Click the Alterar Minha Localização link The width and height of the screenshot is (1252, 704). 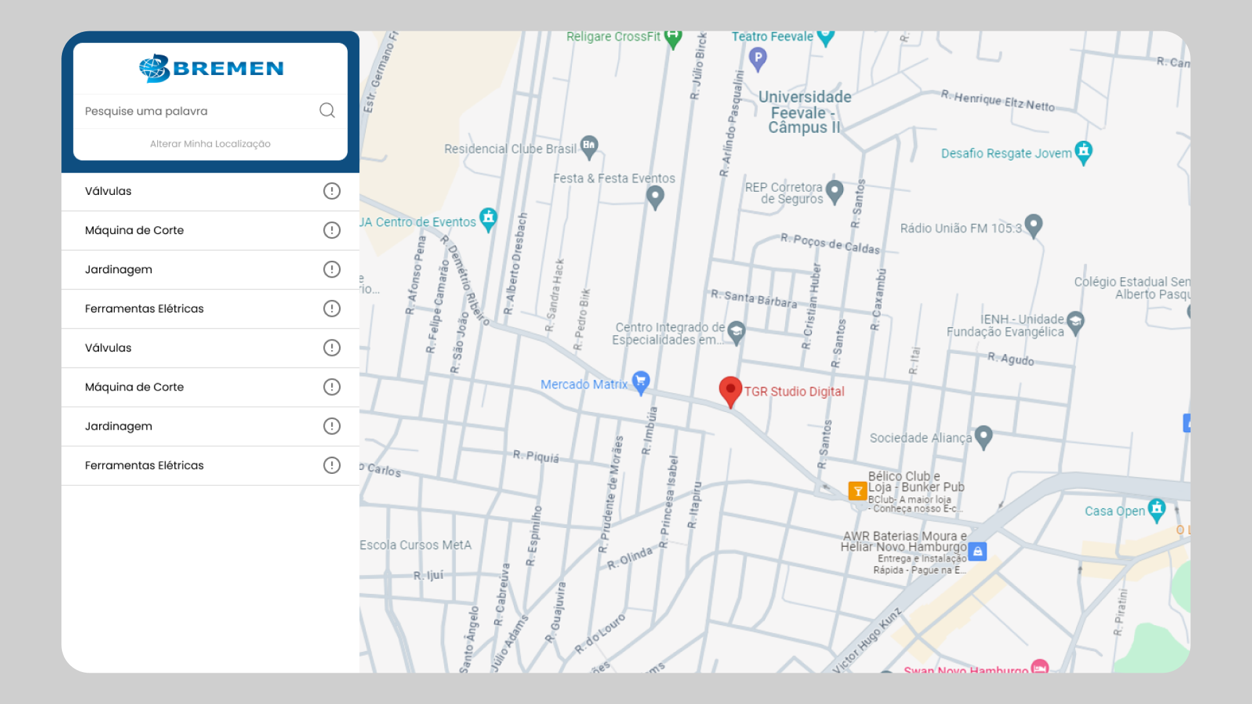click(210, 143)
